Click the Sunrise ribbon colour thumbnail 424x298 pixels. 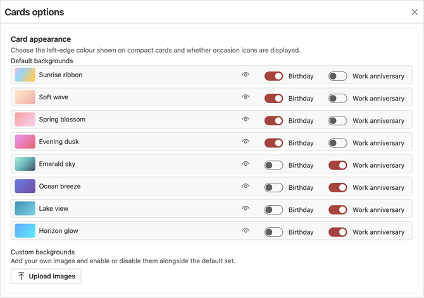[x=25, y=75]
